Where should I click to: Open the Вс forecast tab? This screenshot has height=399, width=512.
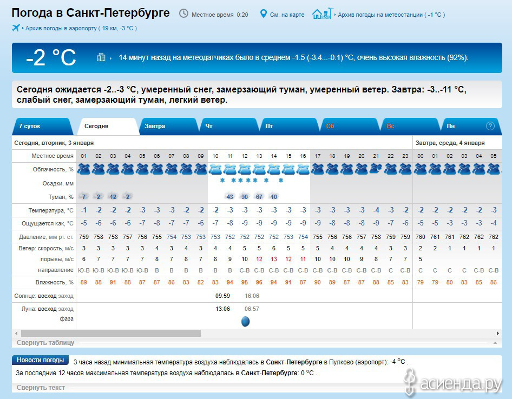(410, 127)
